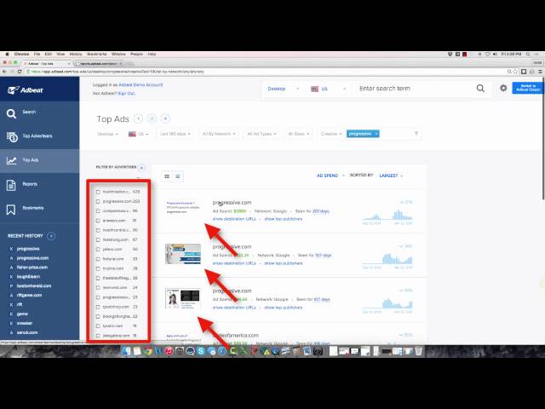This screenshot has width=545, height=409.
Task: Open Finder in the macOS dock
Action: point(127,351)
